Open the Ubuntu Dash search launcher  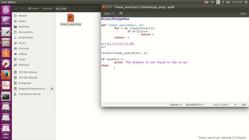click(x=6, y=10)
